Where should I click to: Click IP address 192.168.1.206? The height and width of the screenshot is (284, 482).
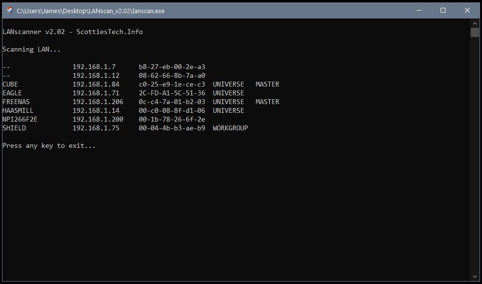click(98, 102)
